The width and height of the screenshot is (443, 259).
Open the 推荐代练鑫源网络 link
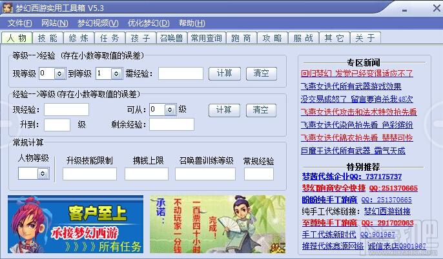[333, 246]
